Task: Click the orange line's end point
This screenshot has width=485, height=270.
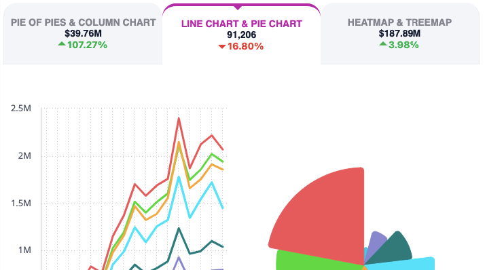Action: (223, 170)
